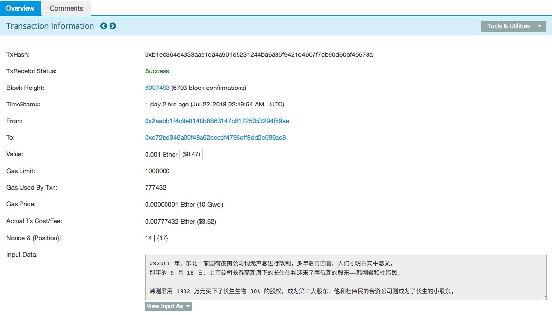This screenshot has width=552, height=315.
Task: Click the timestamp Jul-22-2018 text
Action: [214, 105]
